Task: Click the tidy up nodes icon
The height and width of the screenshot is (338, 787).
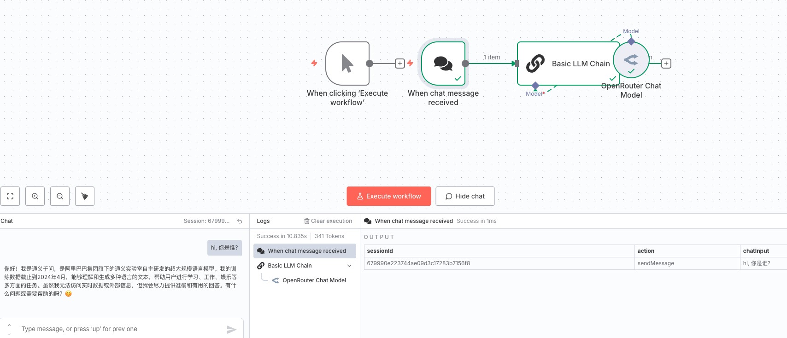Action: click(x=85, y=196)
